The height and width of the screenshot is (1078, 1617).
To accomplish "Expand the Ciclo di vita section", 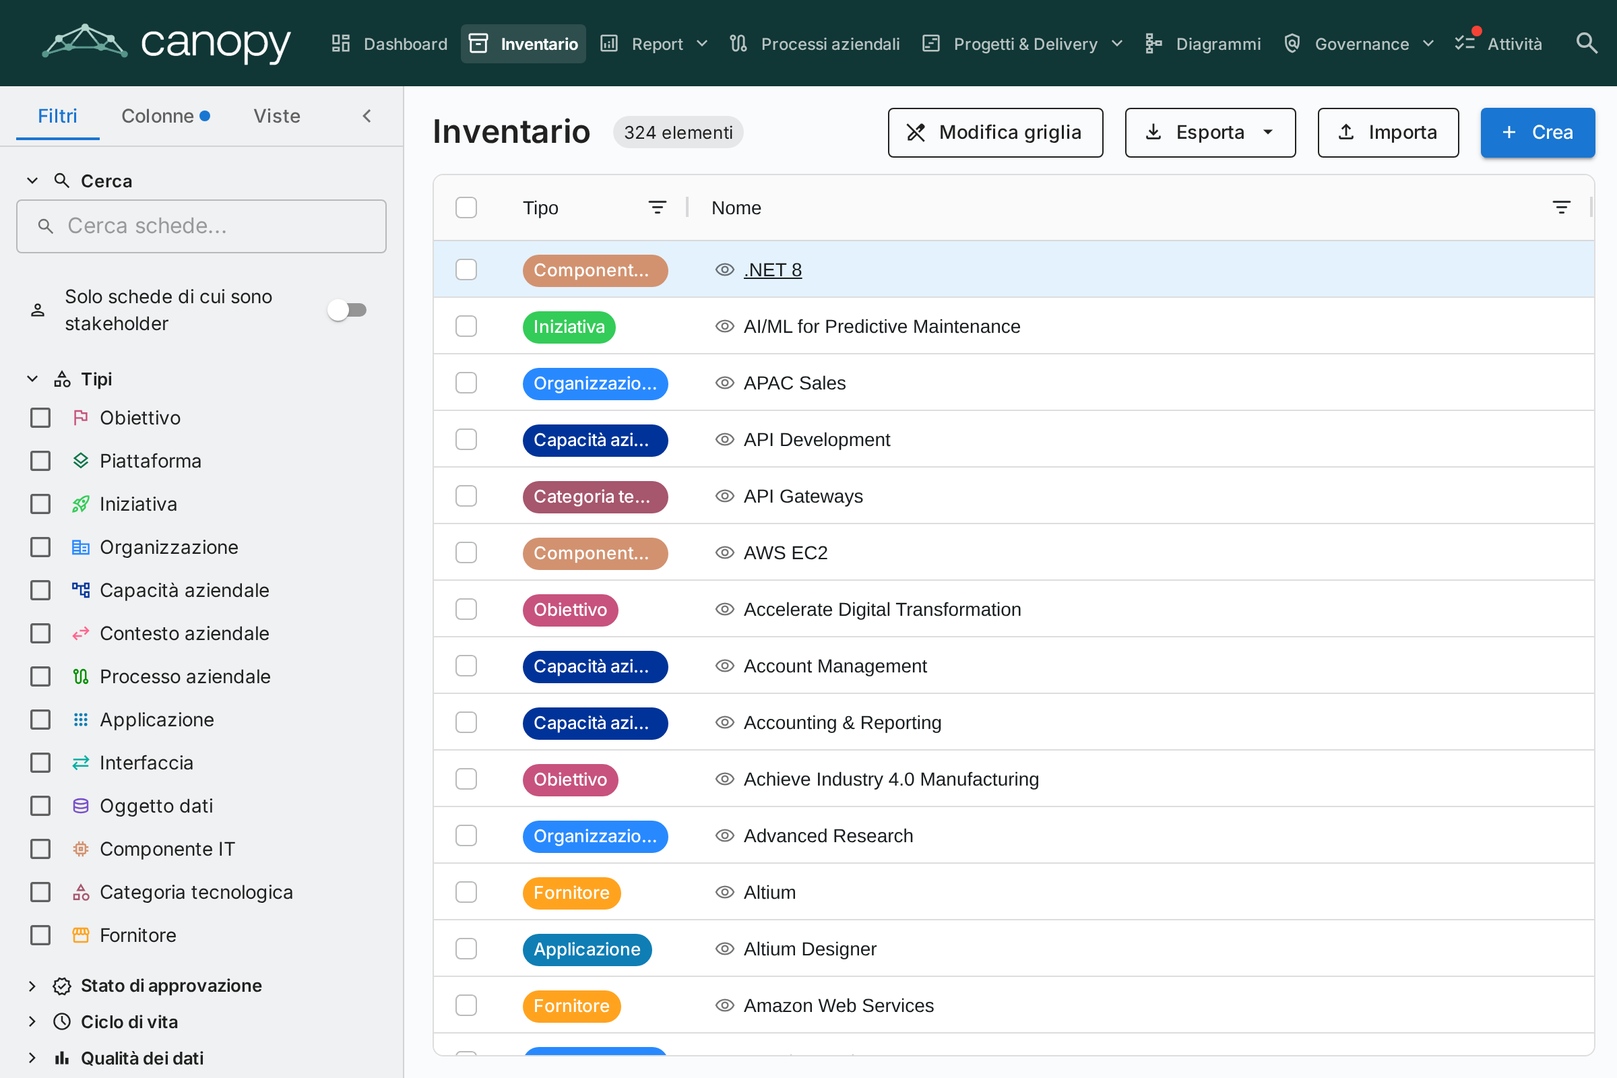I will tap(32, 1021).
